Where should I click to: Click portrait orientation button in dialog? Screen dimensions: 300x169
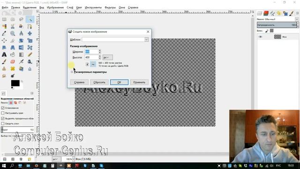point(87,64)
